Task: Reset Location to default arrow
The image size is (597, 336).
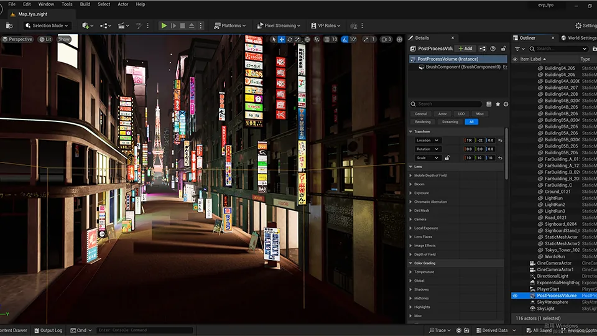Action: pos(500,140)
